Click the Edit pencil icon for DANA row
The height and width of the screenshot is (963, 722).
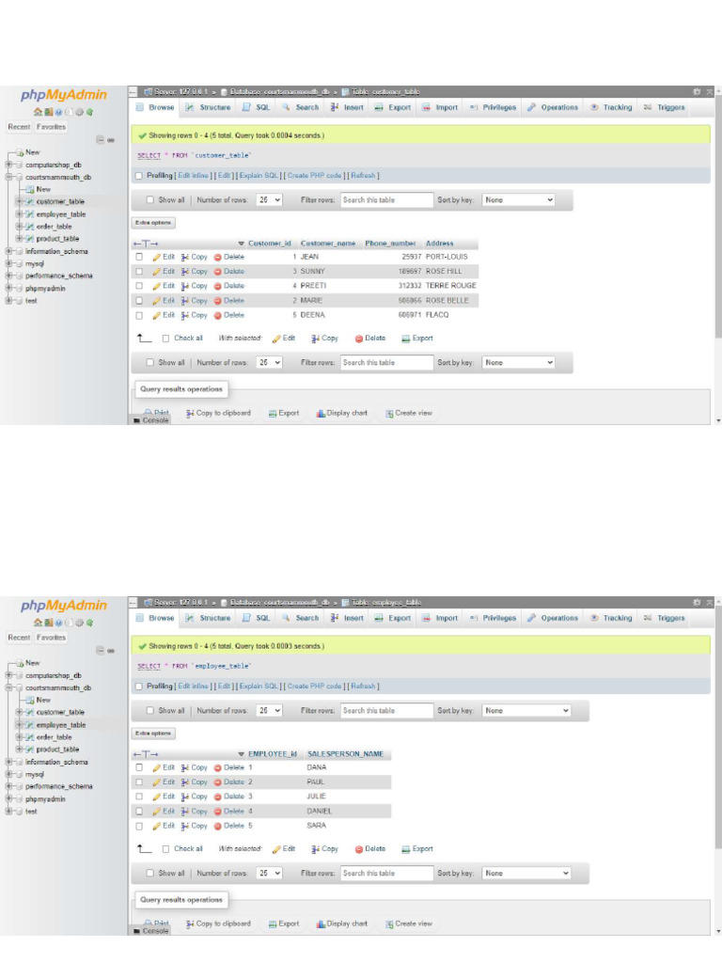point(157,767)
